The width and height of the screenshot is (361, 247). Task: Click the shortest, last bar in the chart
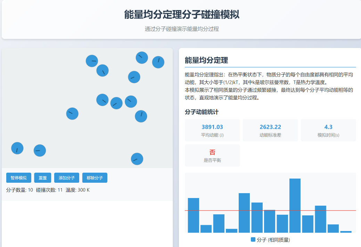click(x=346, y=232)
